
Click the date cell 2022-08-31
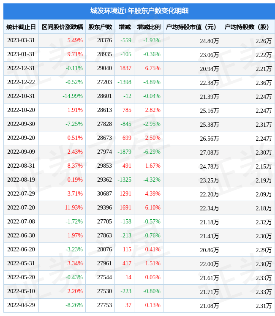[x=21, y=166]
